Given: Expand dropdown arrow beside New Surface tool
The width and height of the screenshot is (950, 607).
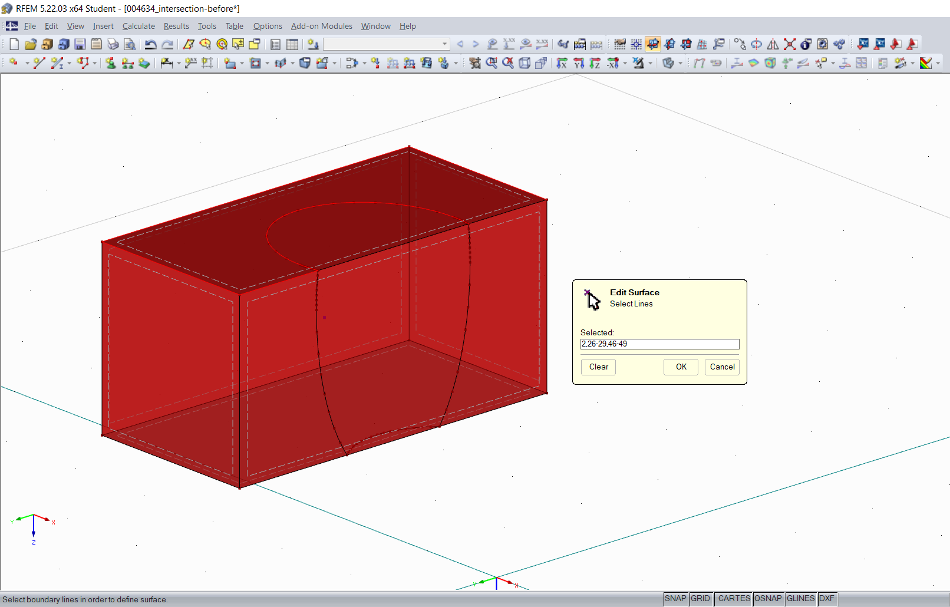Looking at the screenshot, I should [242, 63].
